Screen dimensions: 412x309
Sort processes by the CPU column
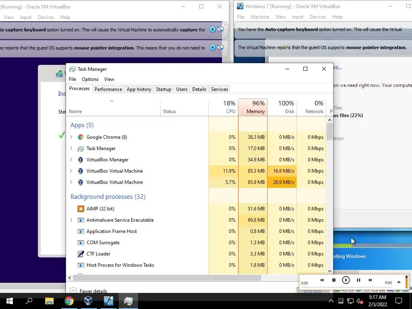(223, 107)
